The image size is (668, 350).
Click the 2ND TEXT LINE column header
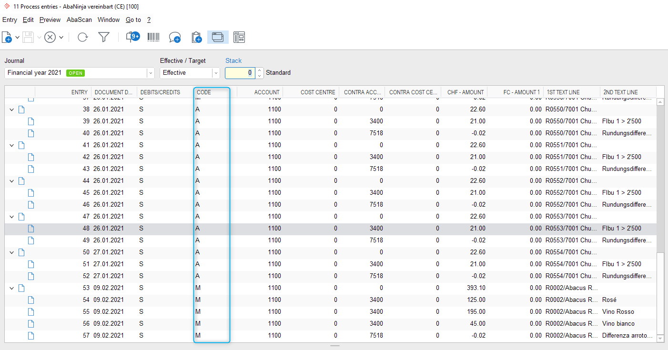click(628, 92)
